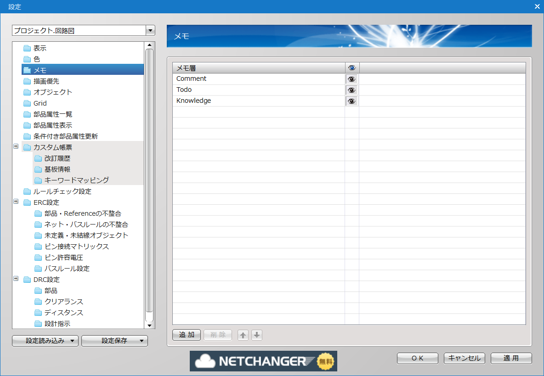Screen dimensions: 544x376
Task: Click the eye icon in column header
Action: tap(352, 68)
